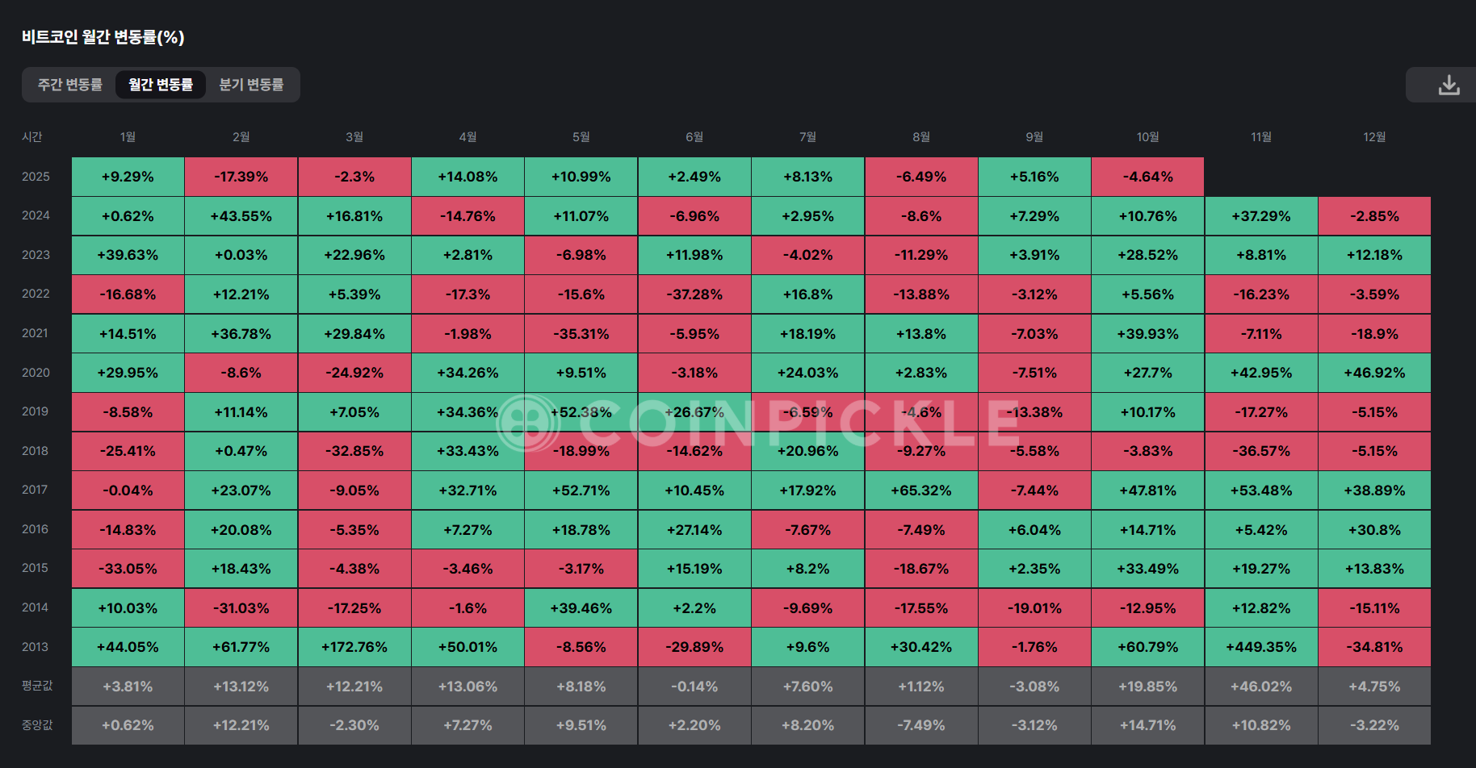Click the 시간 header label
Screen dimensions: 1476x768
click(32, 137)
